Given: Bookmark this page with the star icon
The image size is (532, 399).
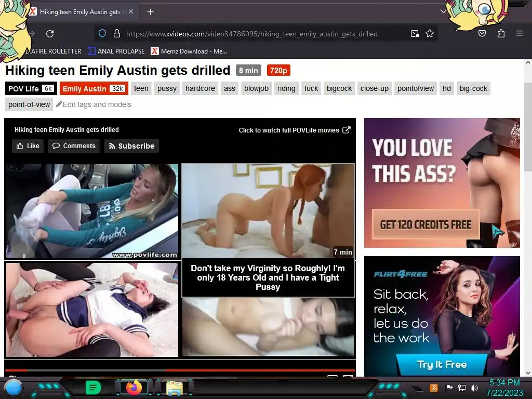Looking at the screenshot, I should pos(430,34).
